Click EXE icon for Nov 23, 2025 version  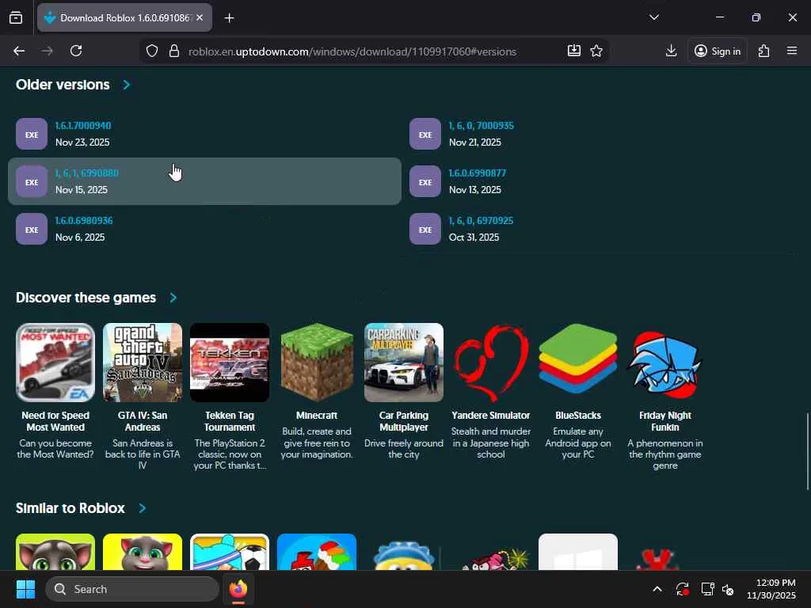(x=32, y=134)
